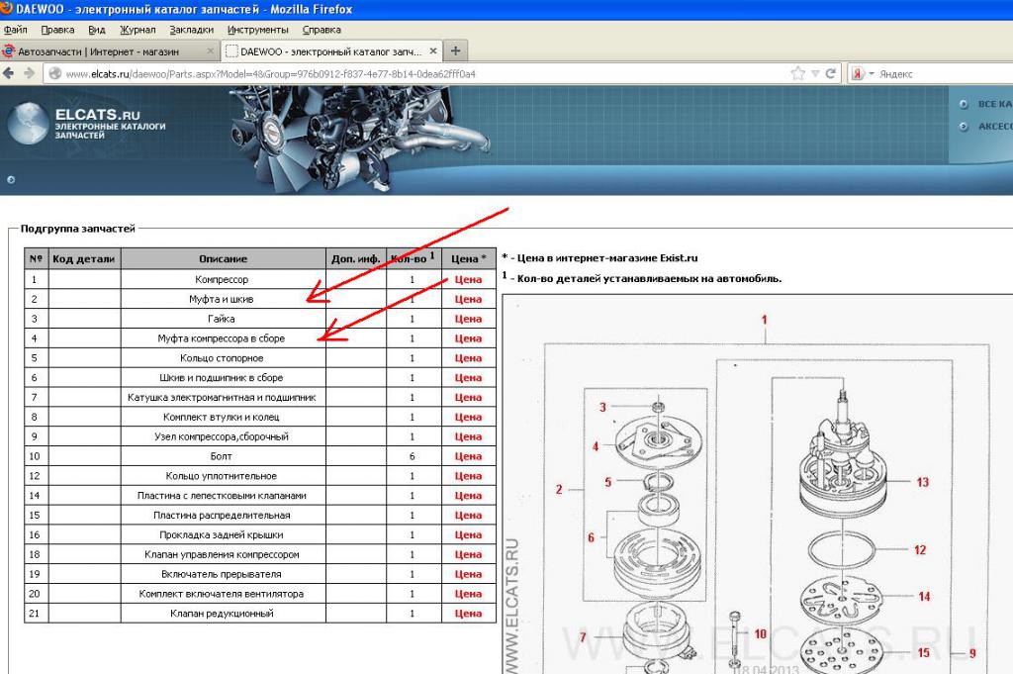
Task: Click callout number 14 in the diagram
Action: pos(925,597)
